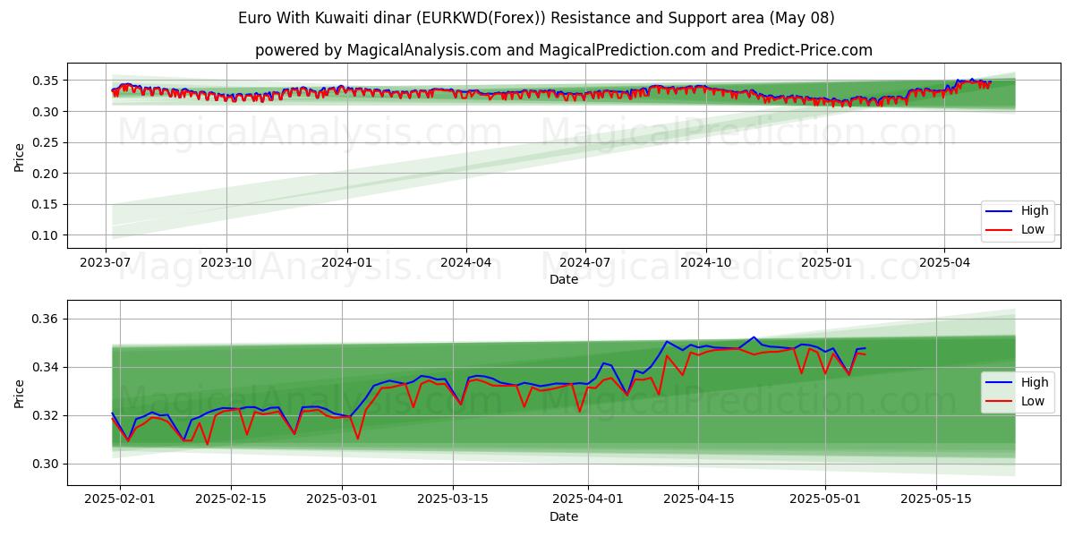Click the 2025-03-15 date tick label
The width and height of the screenshot is (1074, 537).
click(x=453, y=500)
